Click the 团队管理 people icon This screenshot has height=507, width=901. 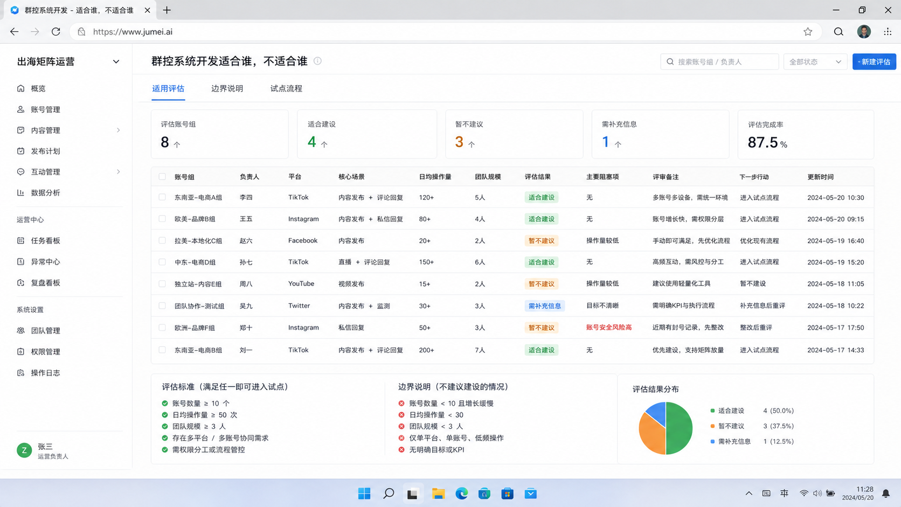[20, 331]
